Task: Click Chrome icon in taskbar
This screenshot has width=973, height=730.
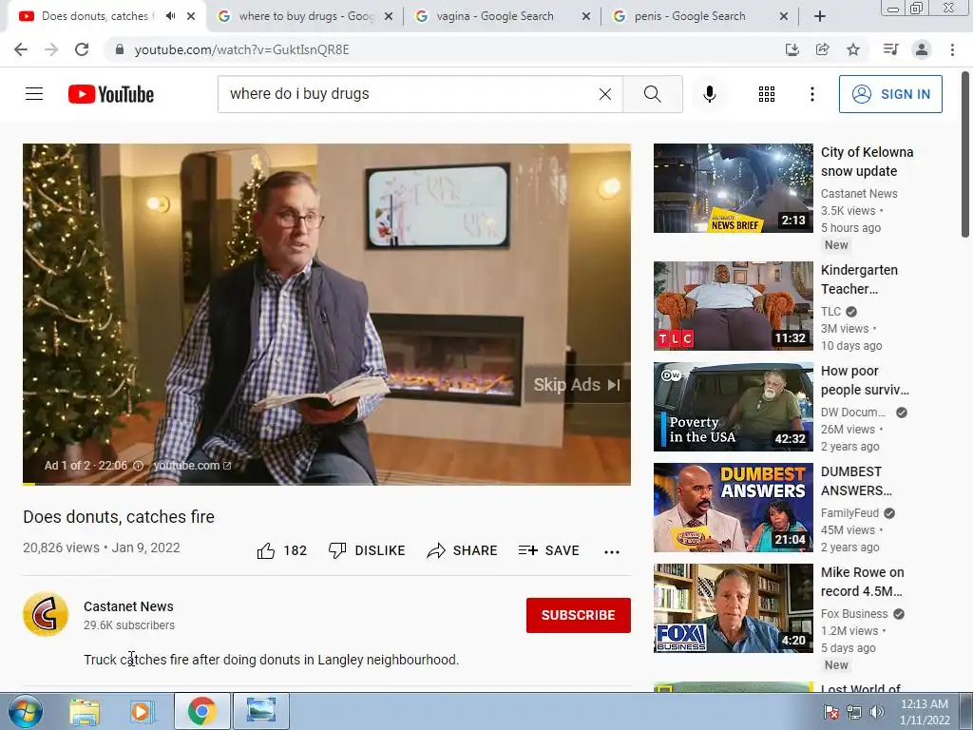Action: point(201,711)
